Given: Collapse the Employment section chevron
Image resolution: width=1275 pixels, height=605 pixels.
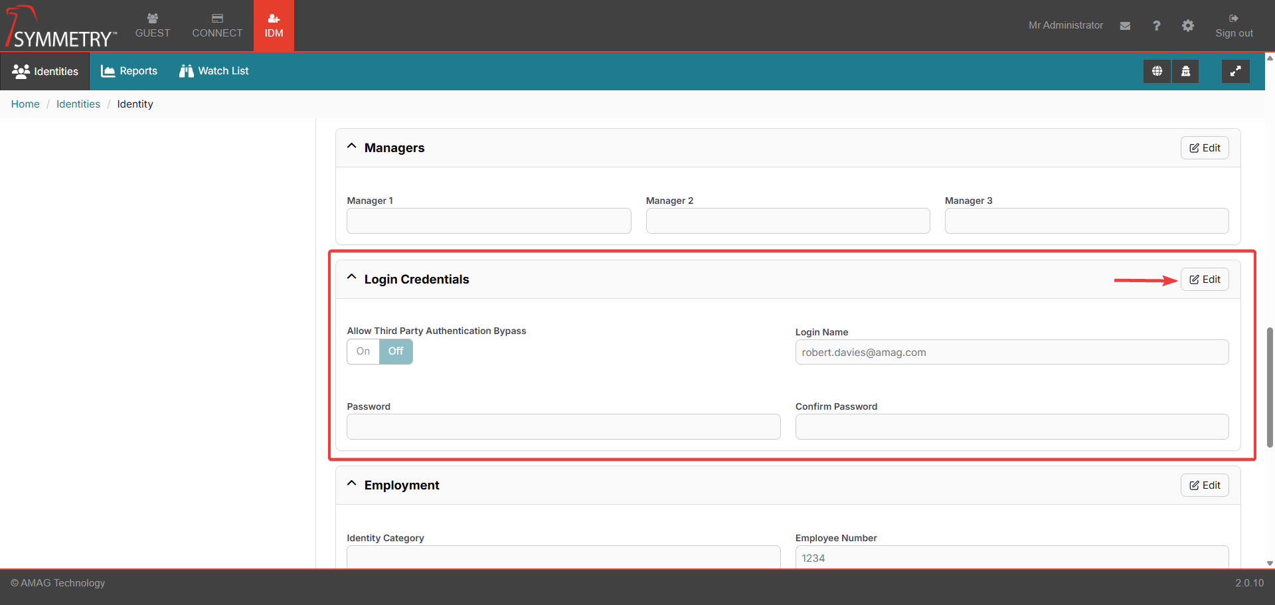Looking at the screenshot, I should [x=352, y=484].
